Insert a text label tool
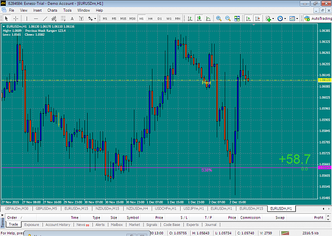The height and width of the screenshot is (236, 332). coord(81,19)
